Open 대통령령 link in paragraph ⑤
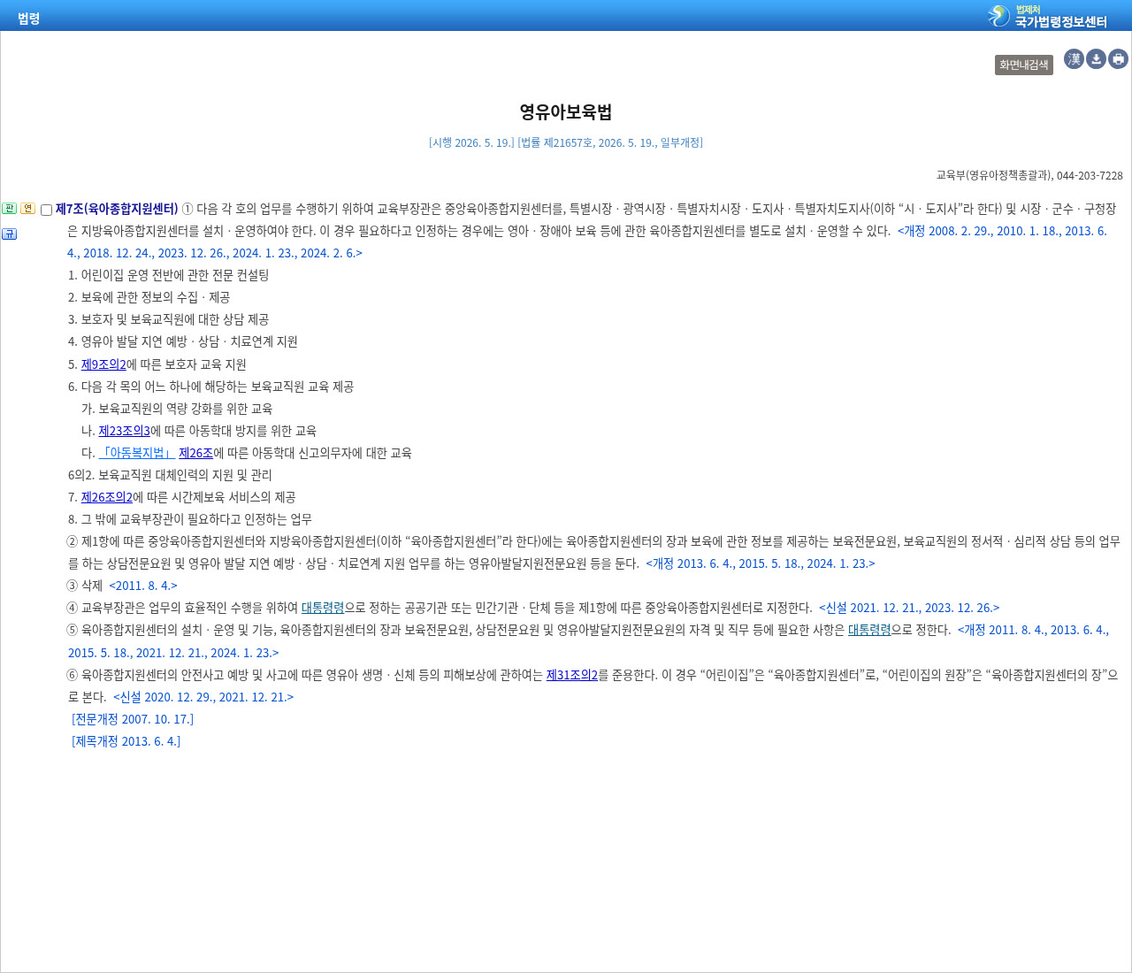The image size is (1132, 973). click(x=869, y=630)
